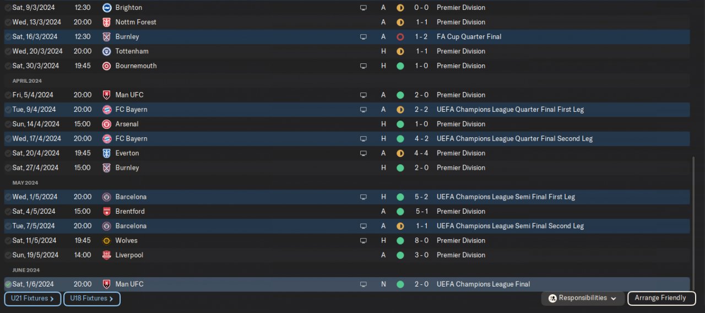Expand the U21 Fixtures link
705x313 pixels.
click(32, 299)
